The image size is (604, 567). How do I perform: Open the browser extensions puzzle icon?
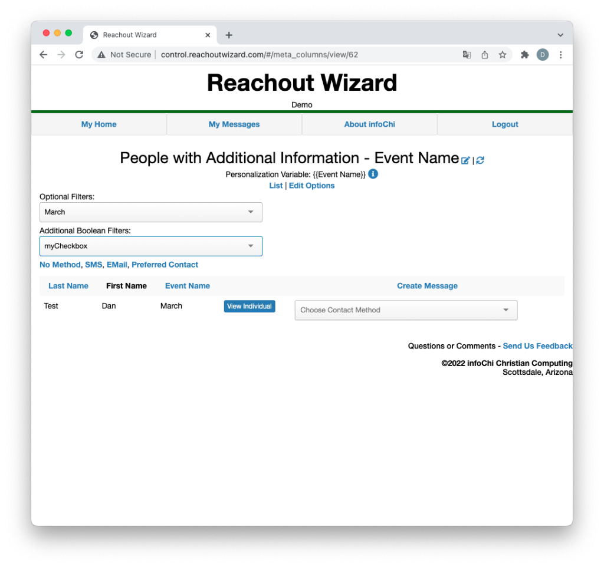click(x=524, y=55)
